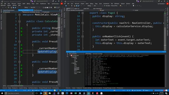Open Excel from the taskbar
Screen dimensions: 169x95
point(76,93)
